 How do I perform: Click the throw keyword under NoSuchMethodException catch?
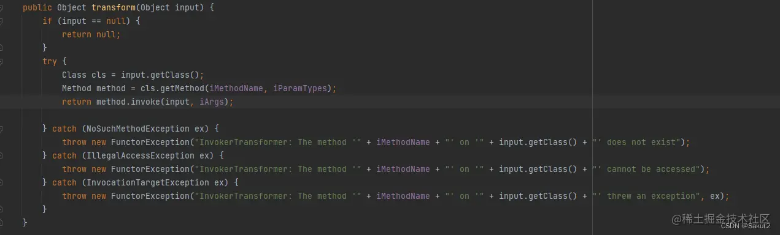[x=74, y=142]
